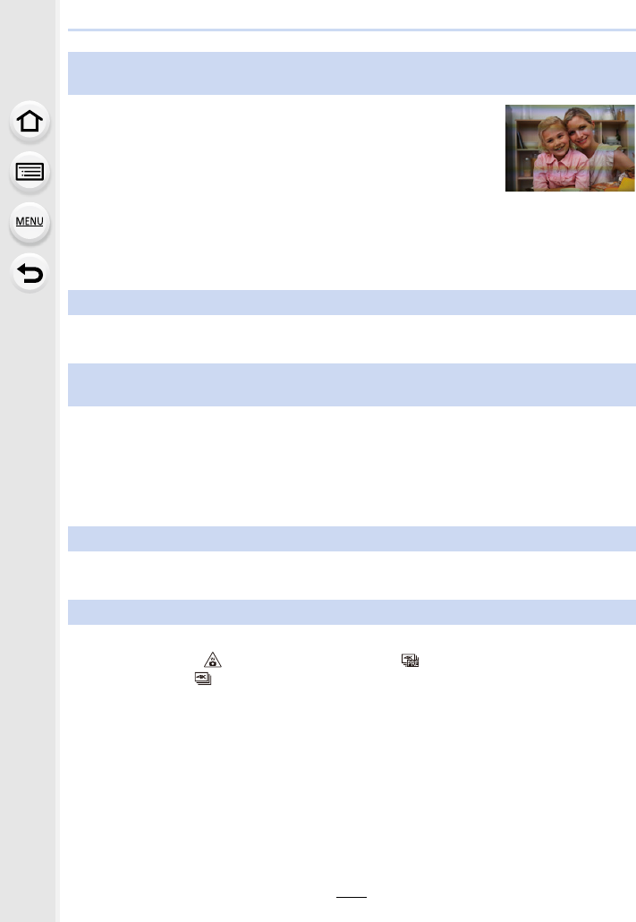Click the girl's face in the sample photo

tap(553, 136)
